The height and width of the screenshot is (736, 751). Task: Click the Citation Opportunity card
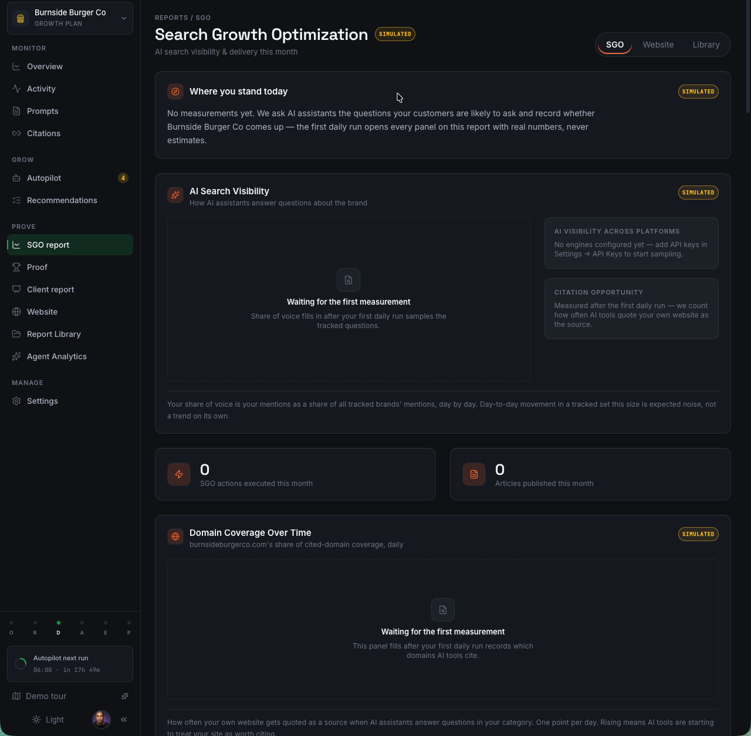point(631,309)
